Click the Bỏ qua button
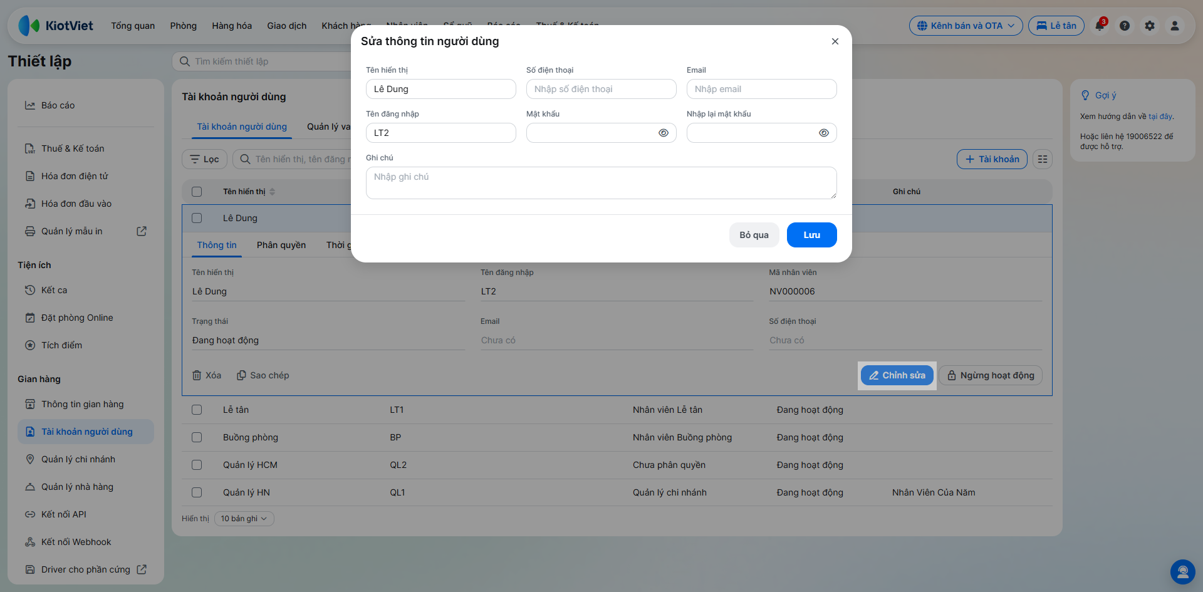Screen dimensions: 1203x592 tap(754, 235)
